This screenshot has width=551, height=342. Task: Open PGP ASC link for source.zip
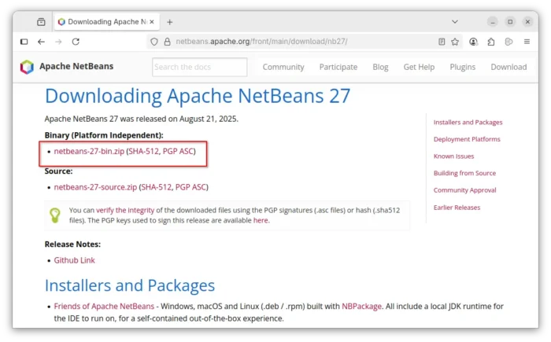coord(190,187)
